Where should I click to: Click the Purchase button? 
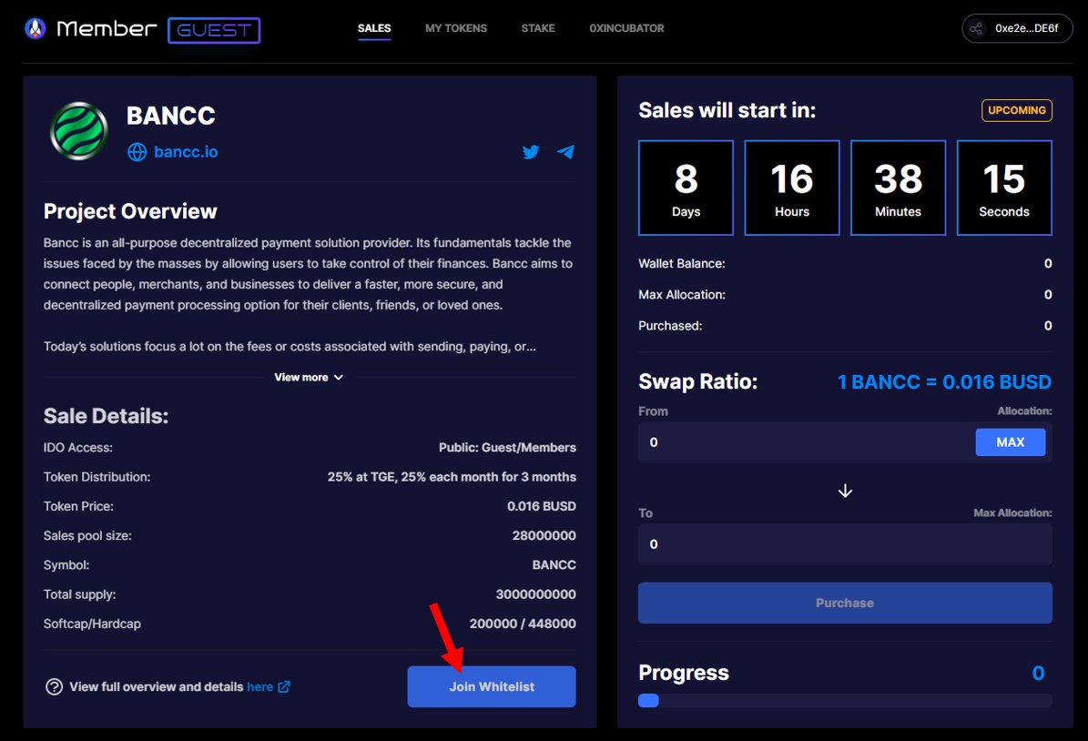(x=845, y=603)
